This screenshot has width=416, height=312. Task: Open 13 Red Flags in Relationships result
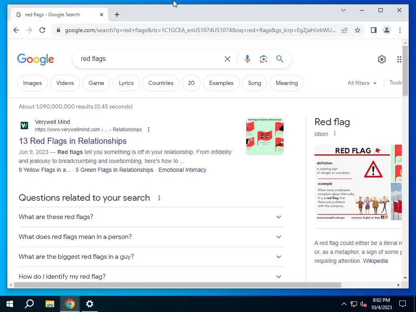73,141
